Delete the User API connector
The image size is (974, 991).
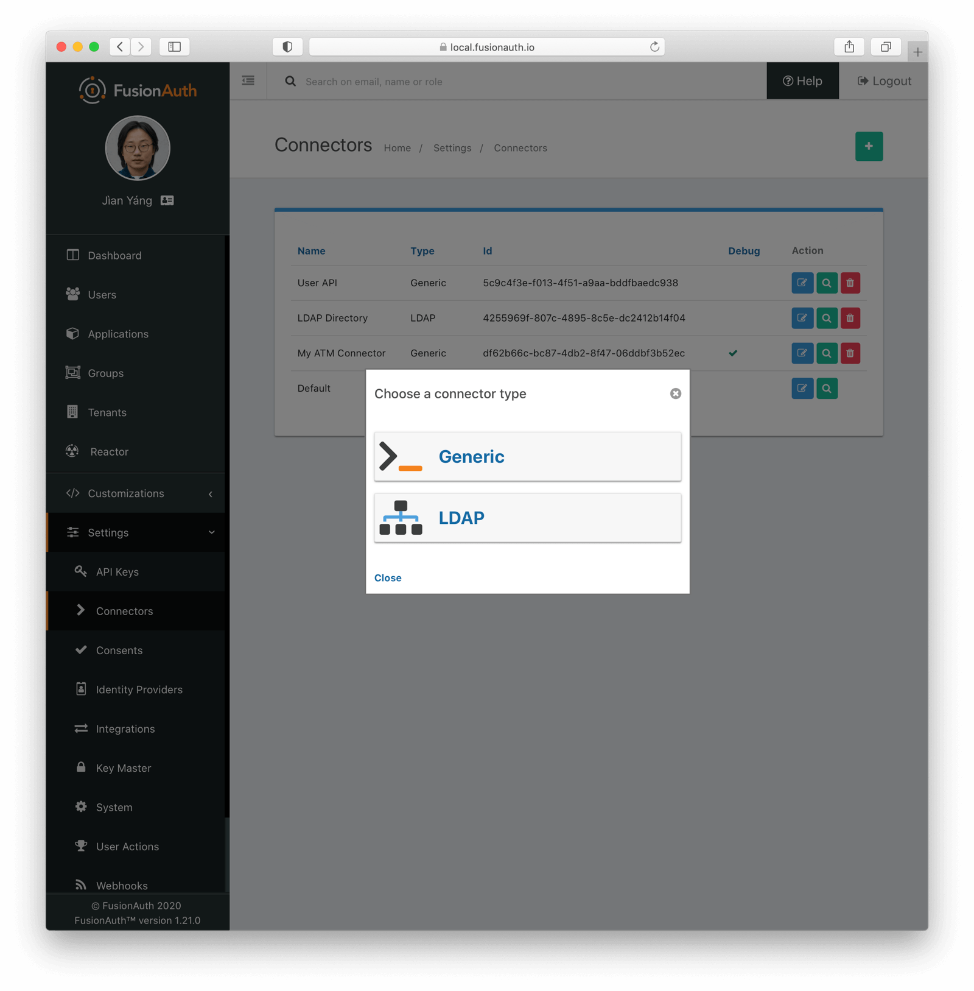(850, 283)
